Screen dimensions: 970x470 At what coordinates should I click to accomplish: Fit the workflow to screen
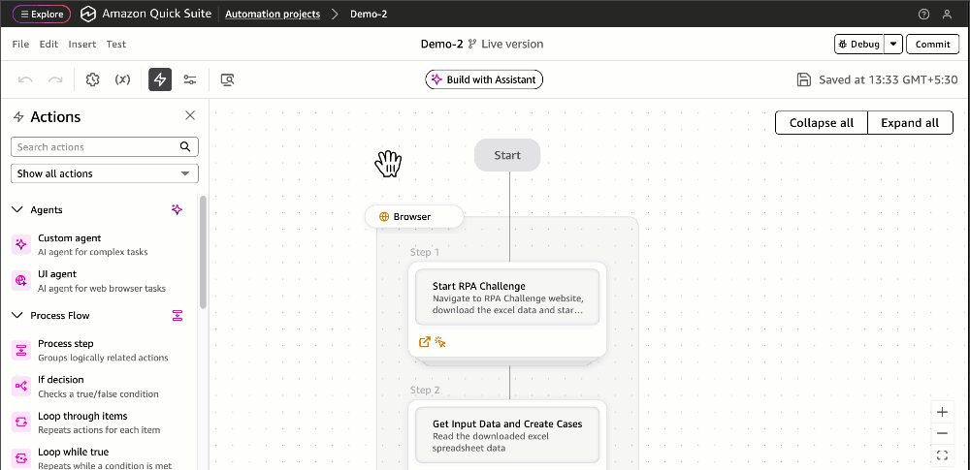pos(942,454)
